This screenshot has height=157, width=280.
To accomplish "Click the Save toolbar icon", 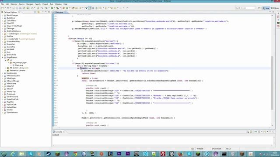I will click(x=14, y=8).
